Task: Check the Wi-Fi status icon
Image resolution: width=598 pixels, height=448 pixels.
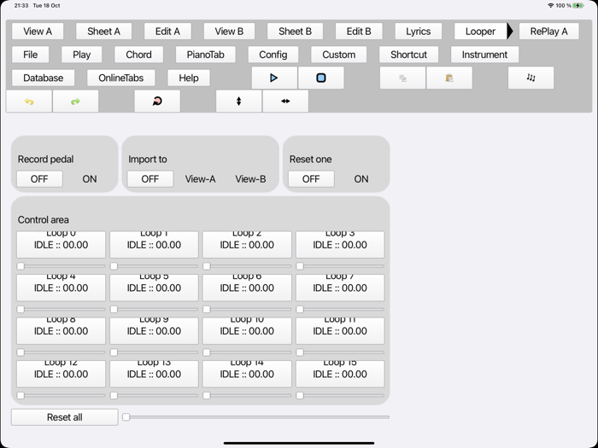Action: (551, 6)
